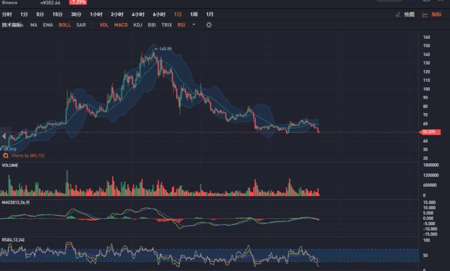This screenshot has width=450, height=271.
Task: Toggle the BOLL indicator
Action: (64, 25)
